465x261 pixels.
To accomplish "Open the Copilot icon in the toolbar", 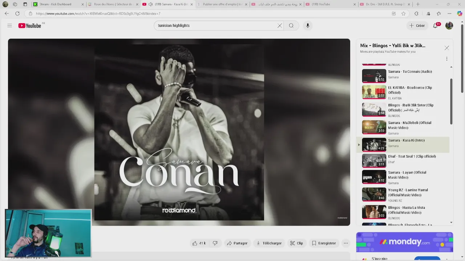I will point(460,13).
